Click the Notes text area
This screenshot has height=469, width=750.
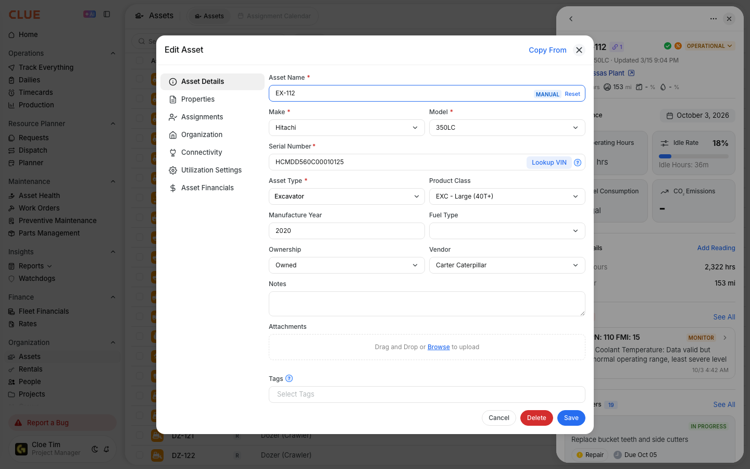pyautogui.click(x=427, y=304)
